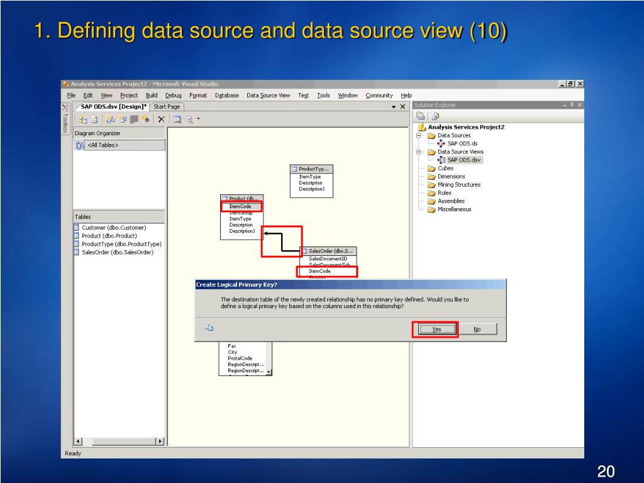The width and height of the screenshot is (644, 483).
Task: Collapse the Data Sources tree node
Action: [x=419, y=136]
